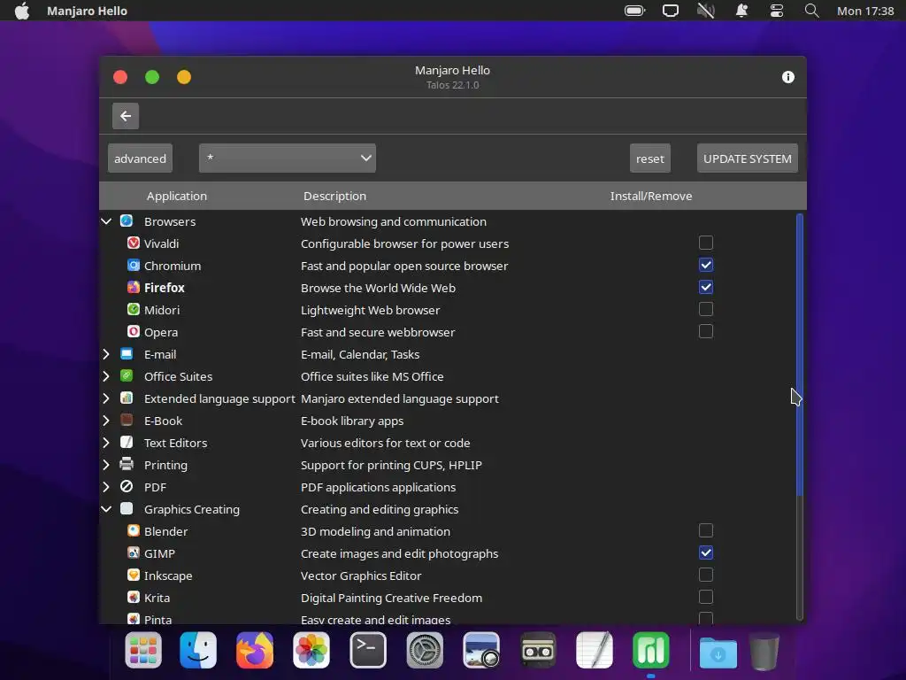Viewport: 906px width, 680px height.
Task: Open the Apple logo menu
Action: [22, 11]
